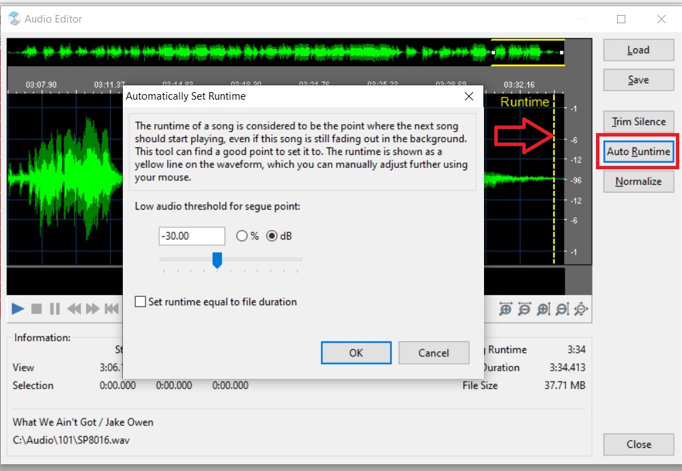
Task: Jump to the start of the track
Action: (112, 309)
